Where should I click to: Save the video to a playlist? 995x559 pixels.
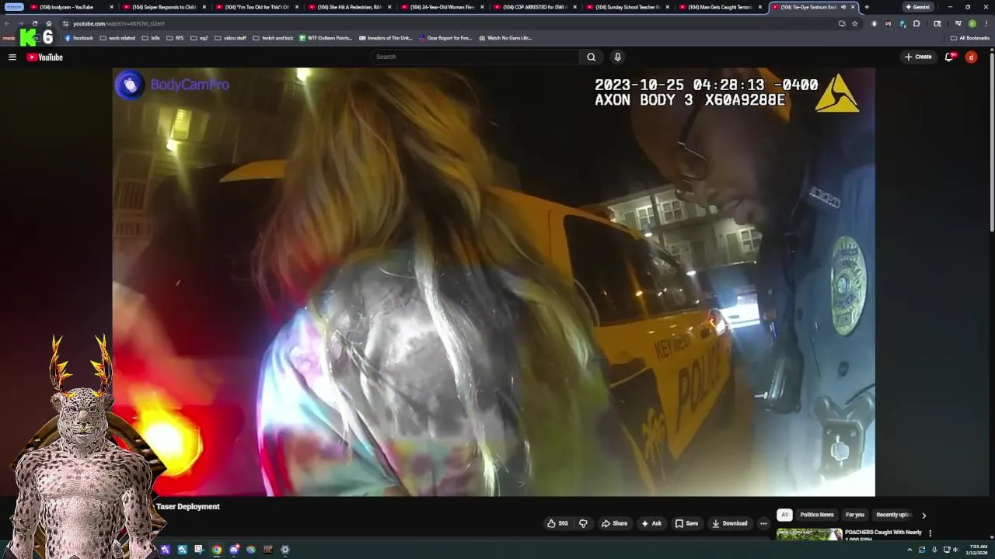coord(686,523)
